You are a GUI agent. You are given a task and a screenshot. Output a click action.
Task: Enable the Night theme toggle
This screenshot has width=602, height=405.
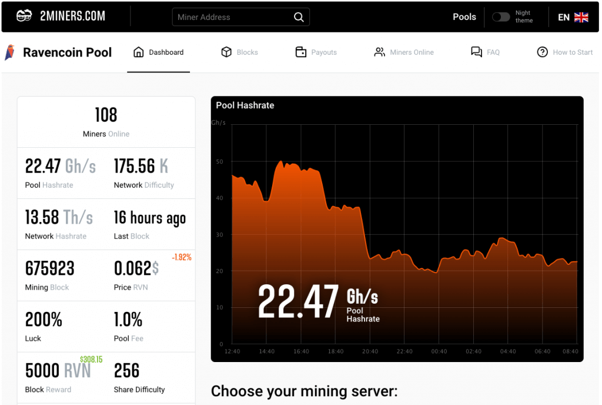click(501, 17)
